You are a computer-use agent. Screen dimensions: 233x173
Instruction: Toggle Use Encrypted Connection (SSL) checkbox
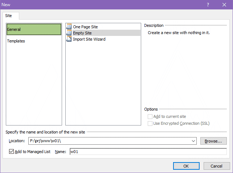coord(150,124)
